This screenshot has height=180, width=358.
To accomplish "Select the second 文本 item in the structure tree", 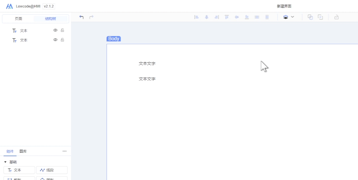I will click(x=24, y=40).
